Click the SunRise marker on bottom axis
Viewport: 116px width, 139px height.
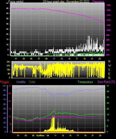(40, 135)
